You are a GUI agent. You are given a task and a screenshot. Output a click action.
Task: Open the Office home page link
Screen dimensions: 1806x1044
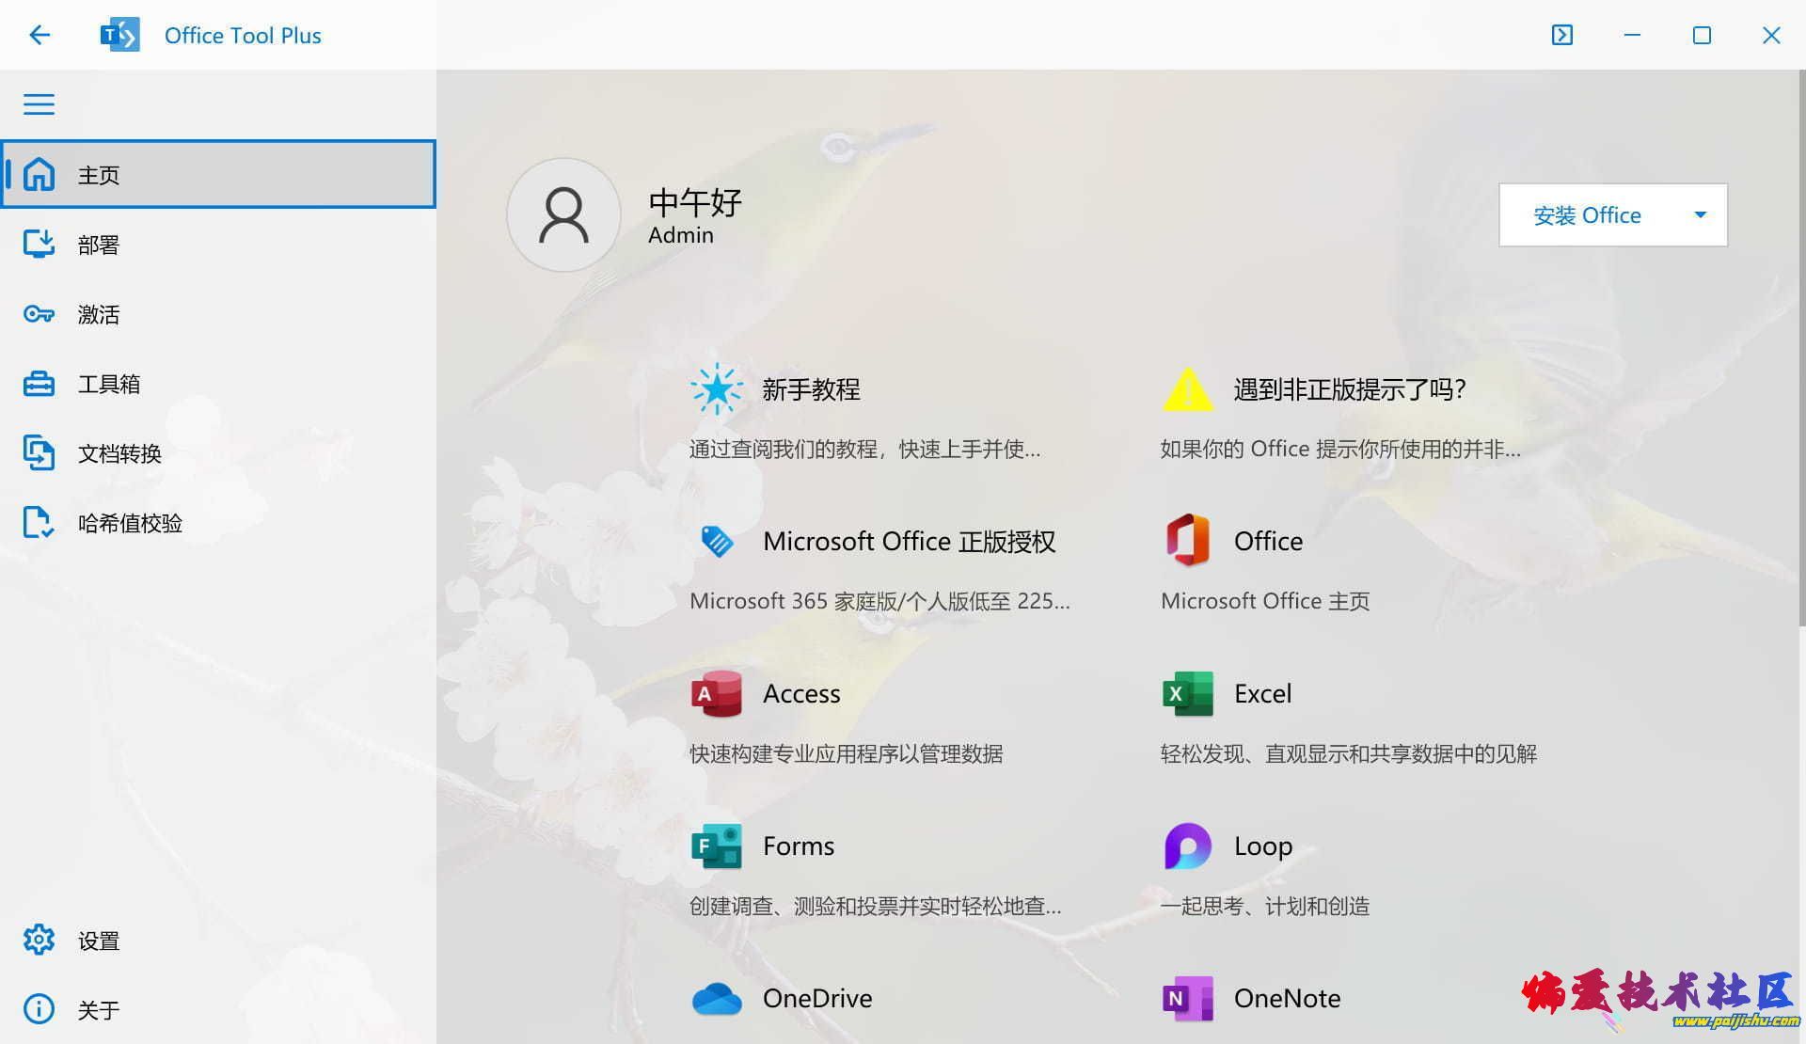click(1268, 542)
